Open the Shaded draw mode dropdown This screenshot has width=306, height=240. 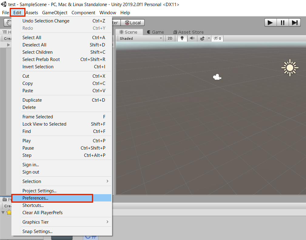pyautogui.click(x=141, y=38)
